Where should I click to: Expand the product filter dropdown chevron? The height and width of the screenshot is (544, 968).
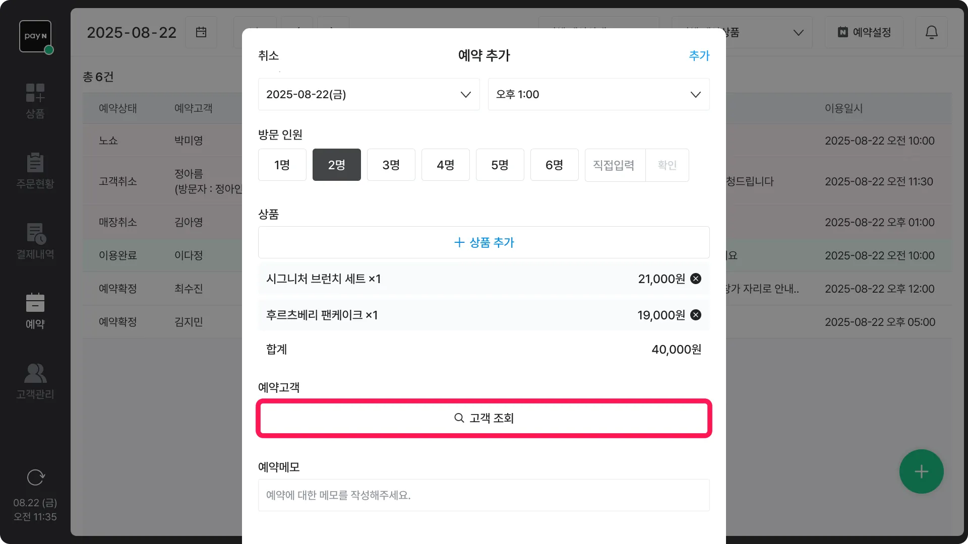point(798,32)
